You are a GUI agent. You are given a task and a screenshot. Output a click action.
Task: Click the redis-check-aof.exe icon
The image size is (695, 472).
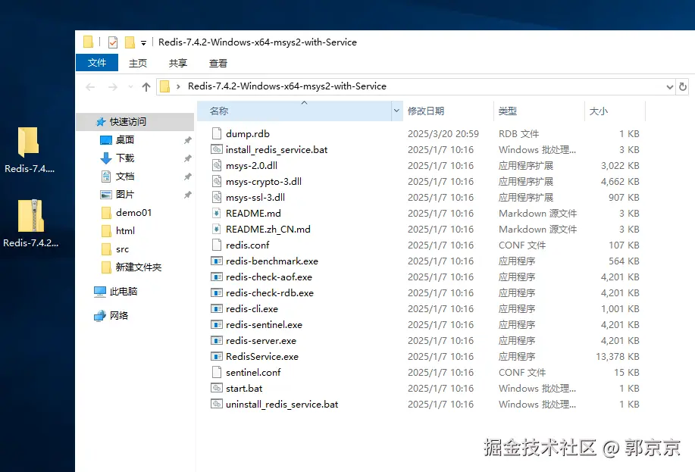click(216, 277)
